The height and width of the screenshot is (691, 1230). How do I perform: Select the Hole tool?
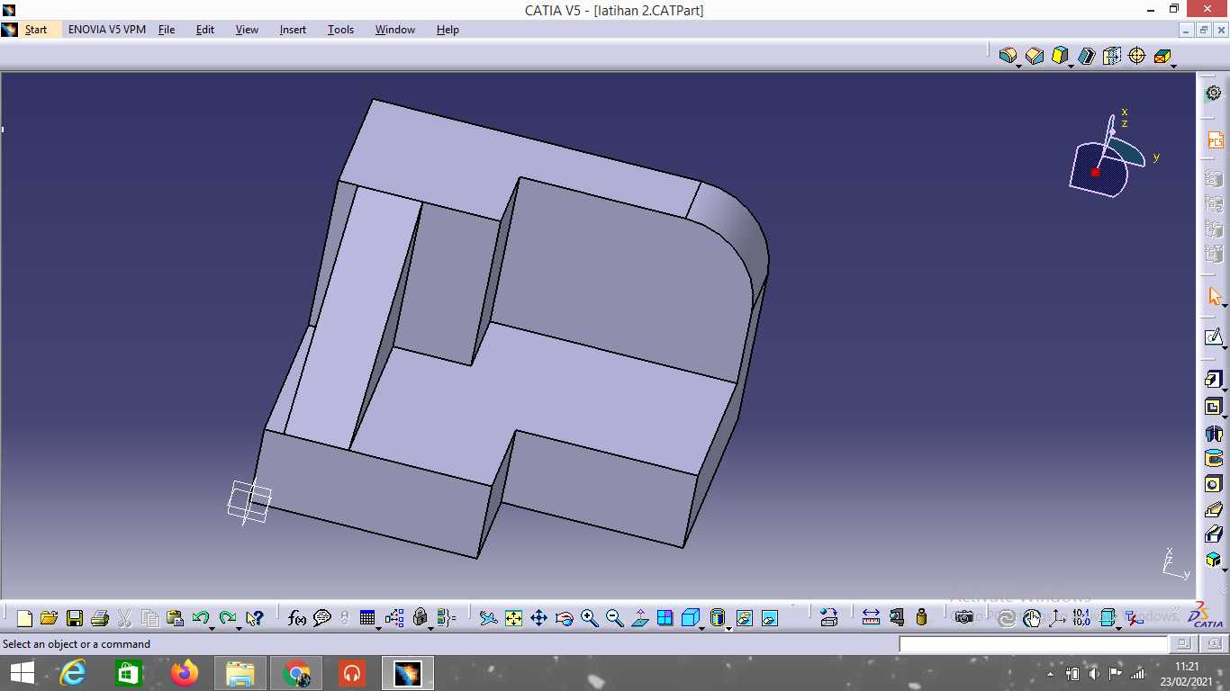[x=1214, y=484]
